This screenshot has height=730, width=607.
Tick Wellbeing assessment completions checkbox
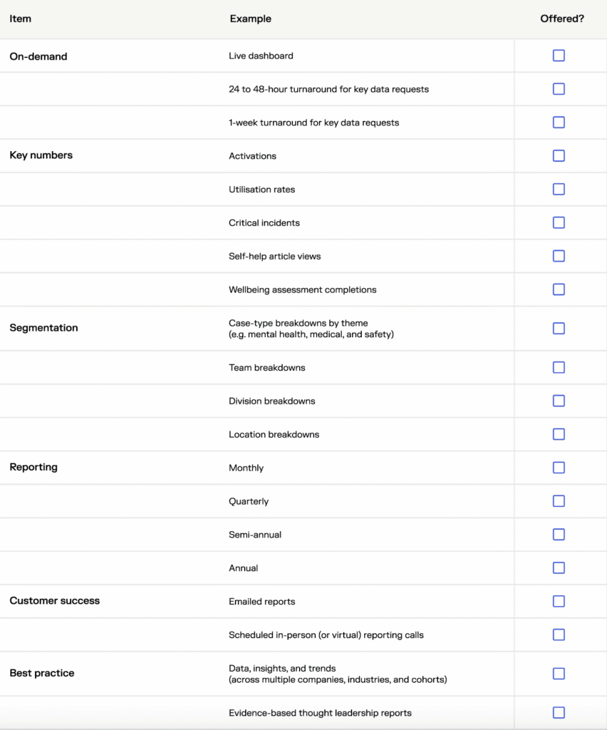(x=559, y=289)
